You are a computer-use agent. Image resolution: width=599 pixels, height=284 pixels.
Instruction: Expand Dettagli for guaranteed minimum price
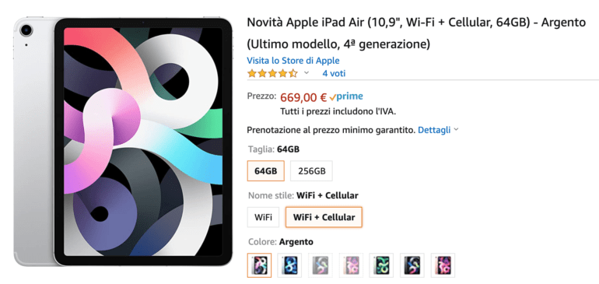tap(434, 130)
